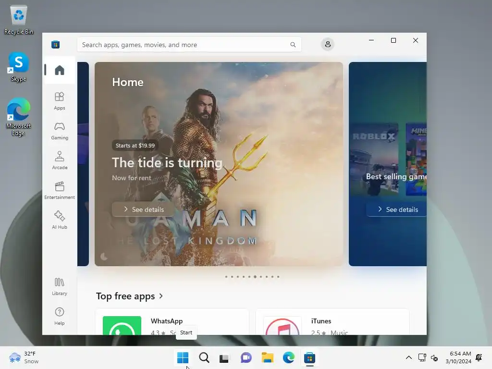Viewport: 492px width, 369px height.
Task: Open the Home section in Store sidebar
Action: click(59, 70)
